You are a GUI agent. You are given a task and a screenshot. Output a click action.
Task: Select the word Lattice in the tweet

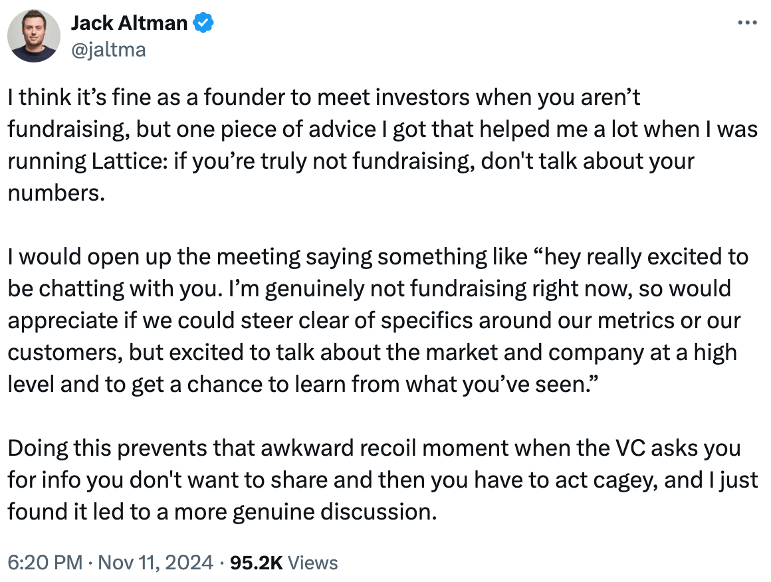(x=130, y=161)
